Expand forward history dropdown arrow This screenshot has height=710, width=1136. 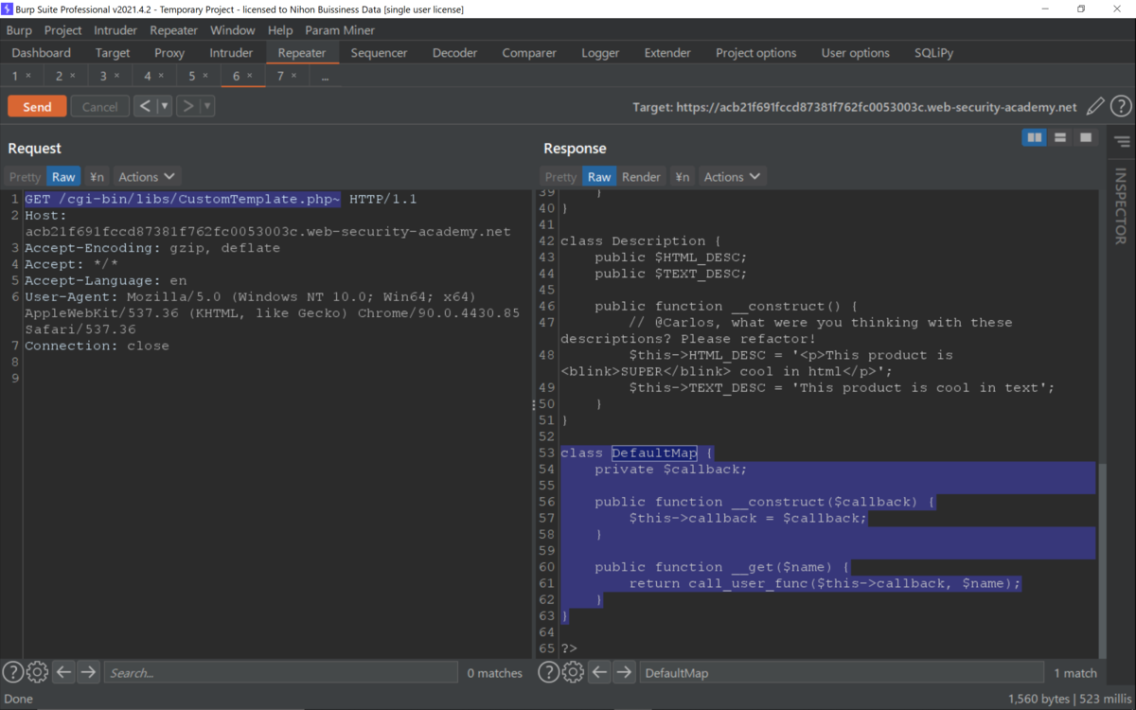click(x=207, y=106)
